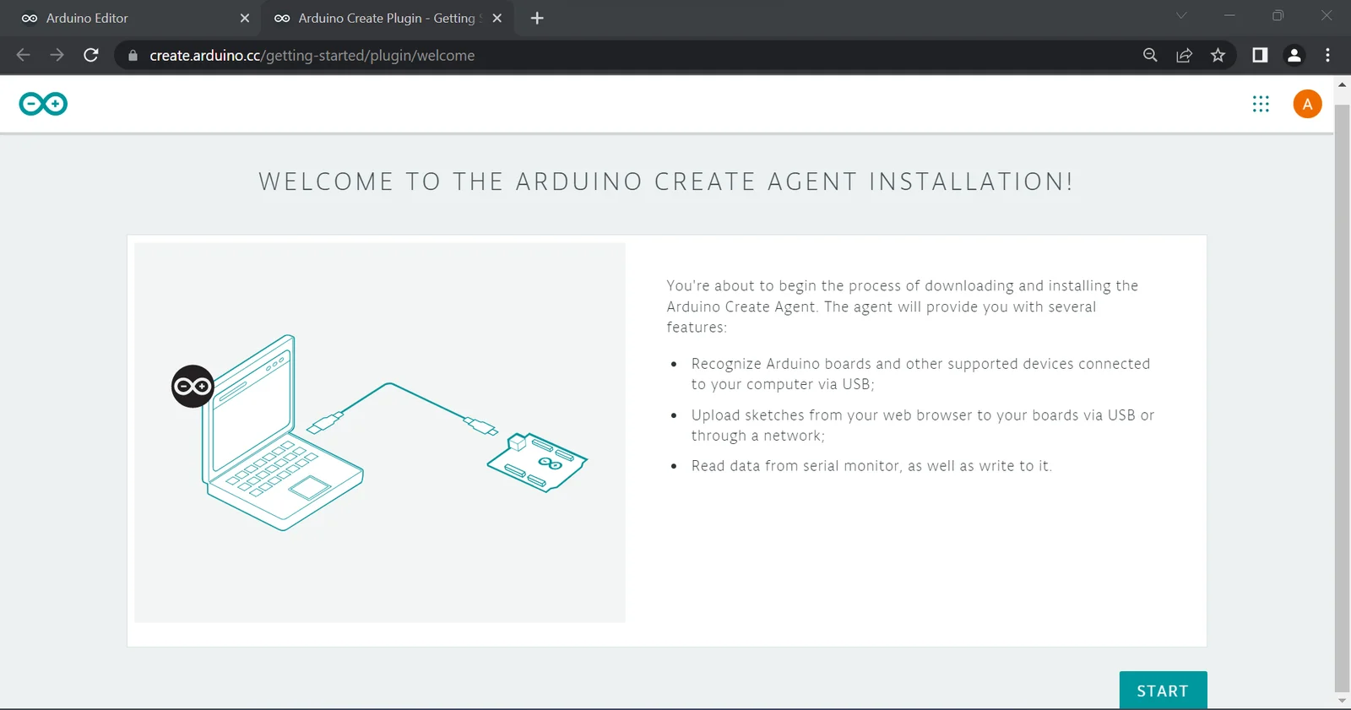Share this page using the share icon

tap(1184, 55)
